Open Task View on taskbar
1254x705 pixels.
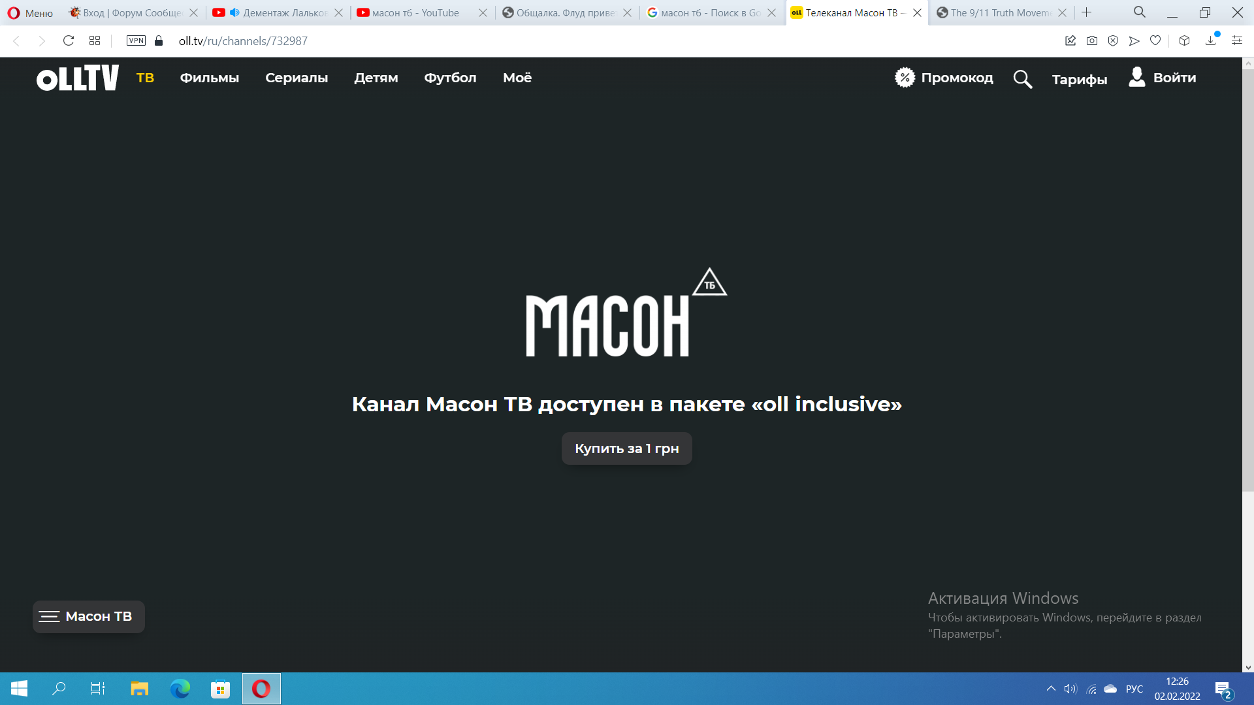click(98, 689)
